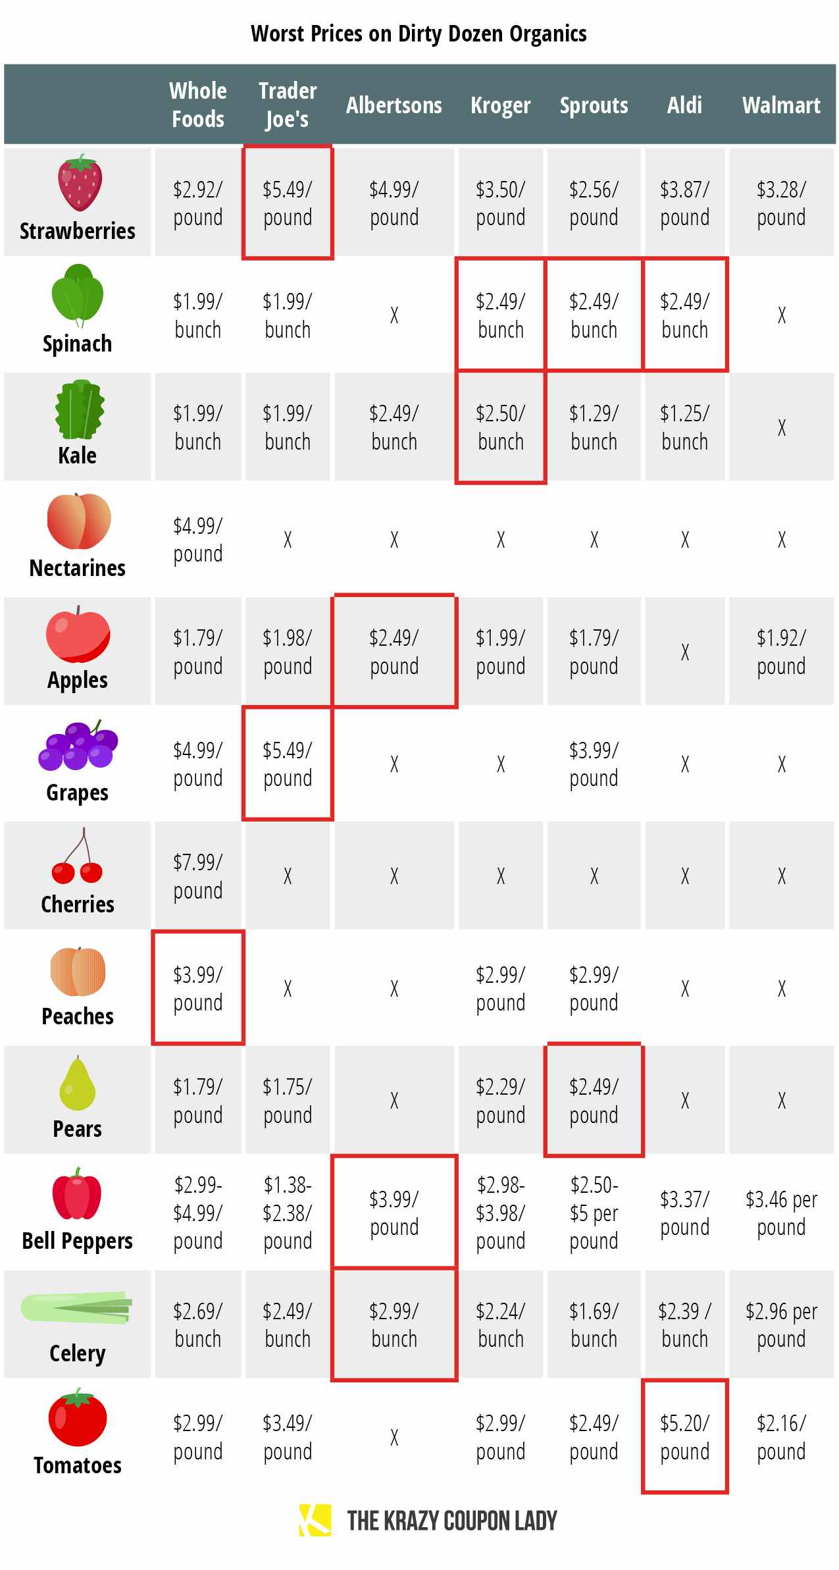Click the celery stalk icon
The width and height of the screenshot is (839, 1570).
(x=77, y=1307)
